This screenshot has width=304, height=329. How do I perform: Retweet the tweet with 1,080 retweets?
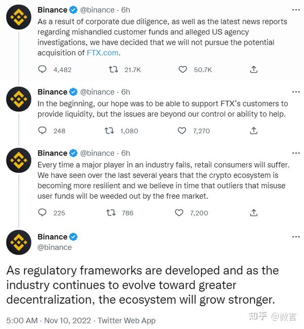click(109, 131)
